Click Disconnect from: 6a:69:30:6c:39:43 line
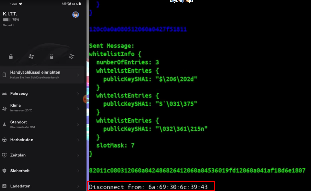This screenshot has height=191, width=311. [x=148, y=187]
